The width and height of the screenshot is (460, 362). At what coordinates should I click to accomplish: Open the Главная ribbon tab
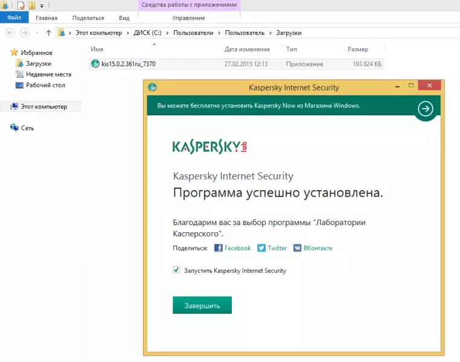click(46, 18)
